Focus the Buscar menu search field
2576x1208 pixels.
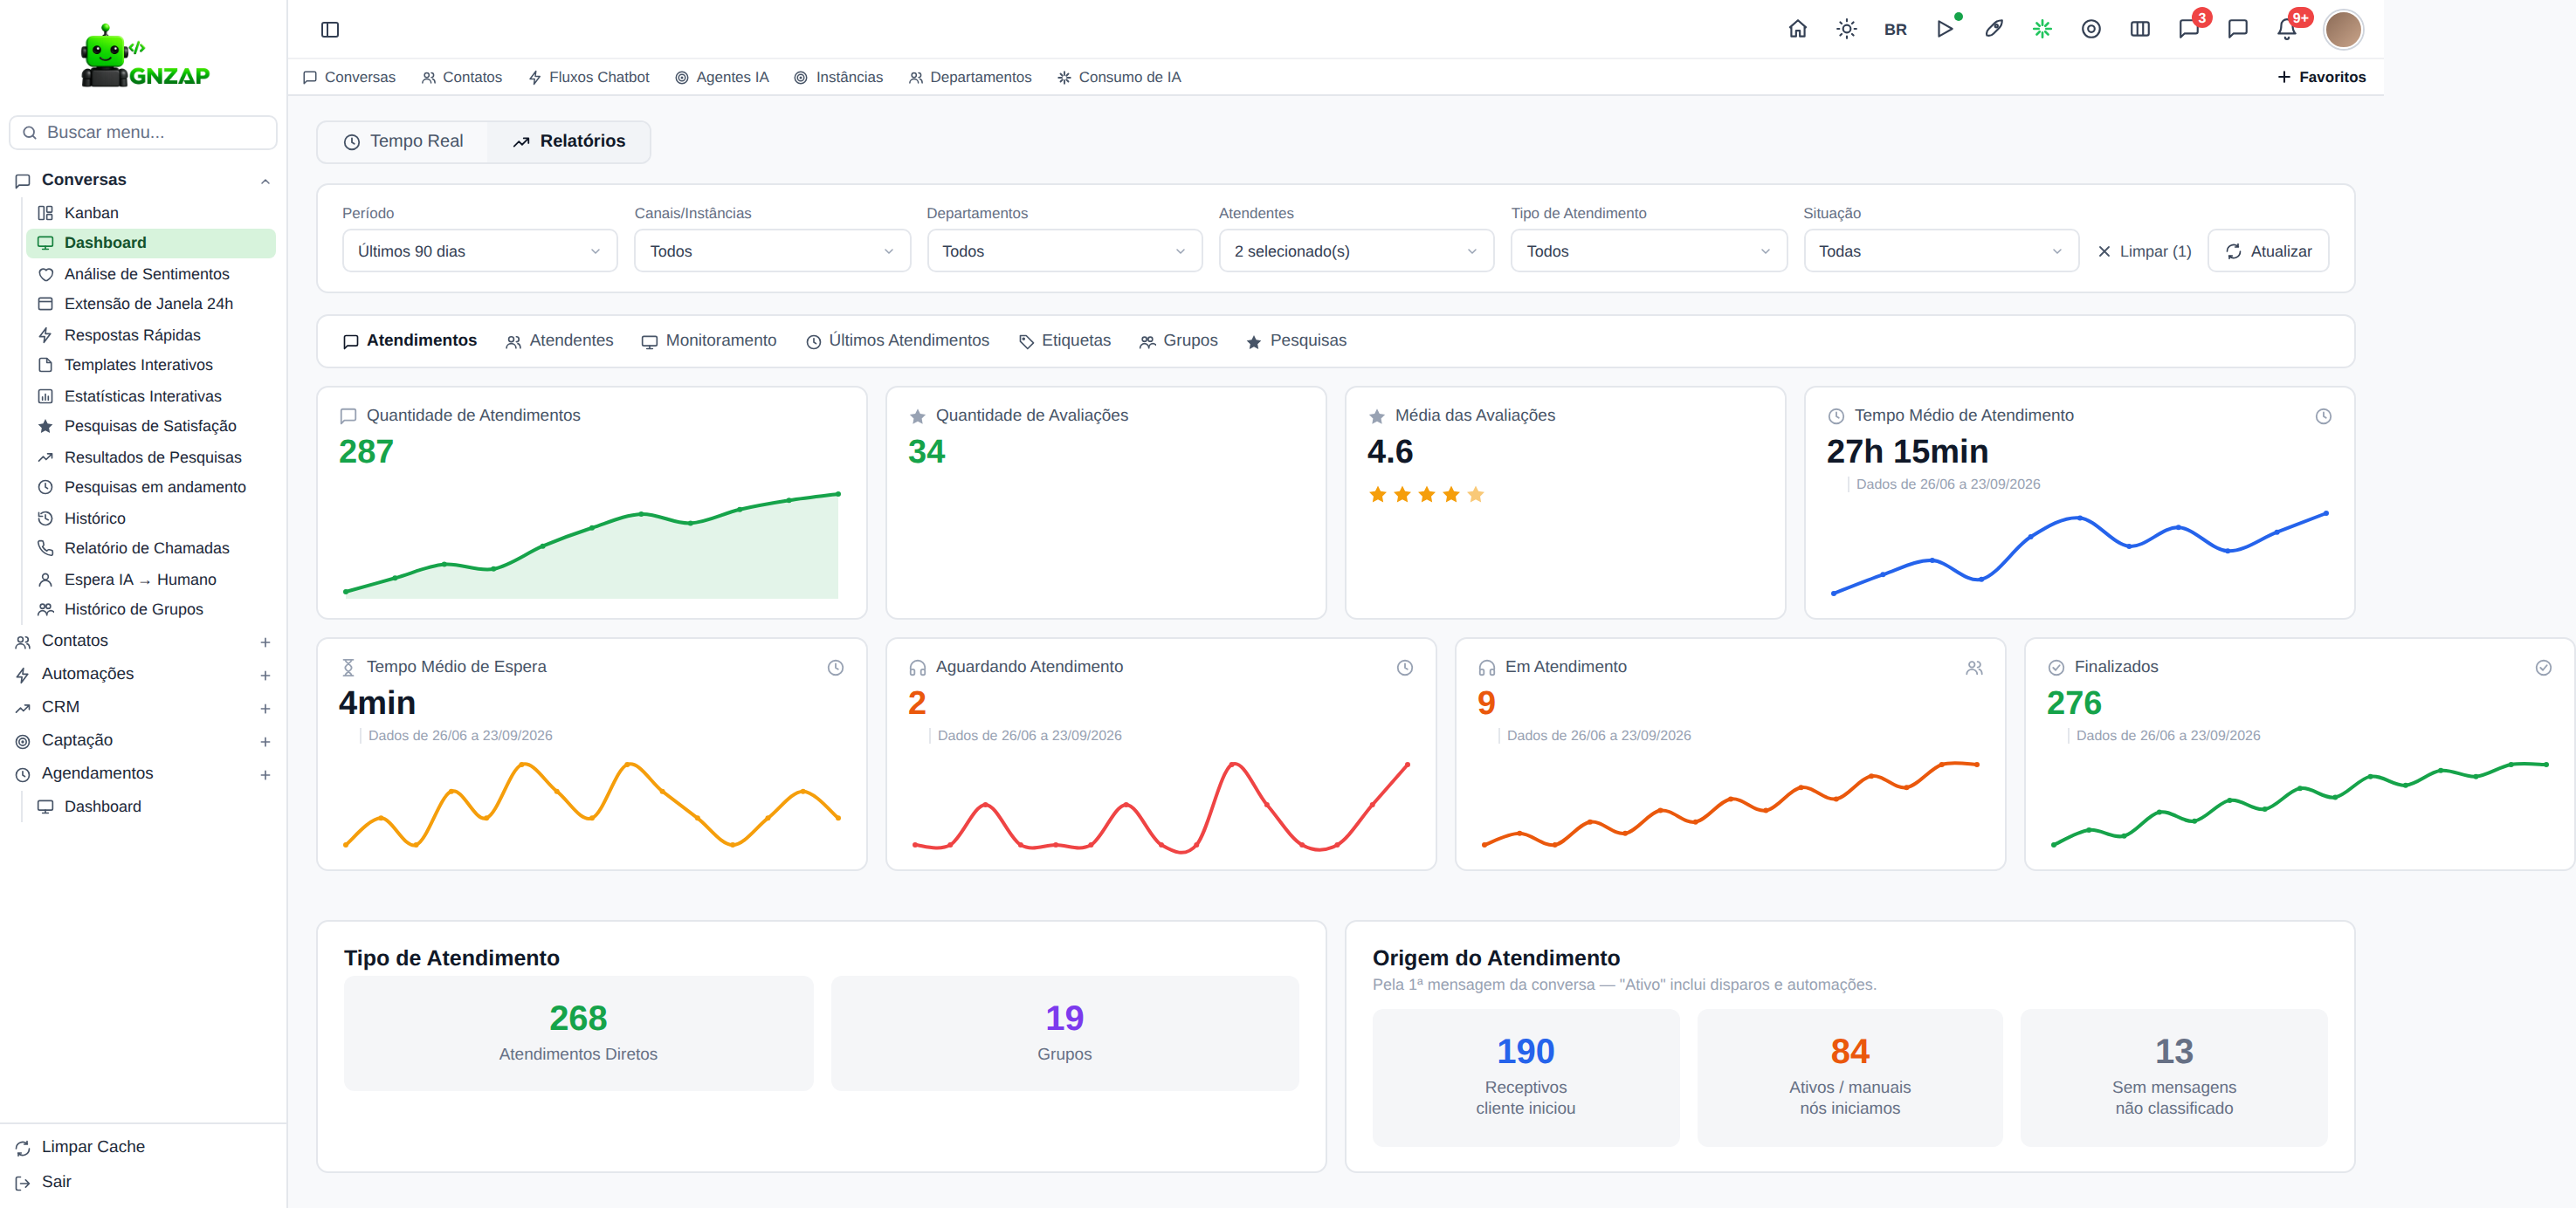pyautogui.click(x=143, y=132)
